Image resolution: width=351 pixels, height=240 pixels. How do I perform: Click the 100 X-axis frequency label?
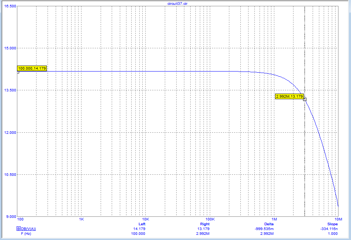click(x=20, y=219)
